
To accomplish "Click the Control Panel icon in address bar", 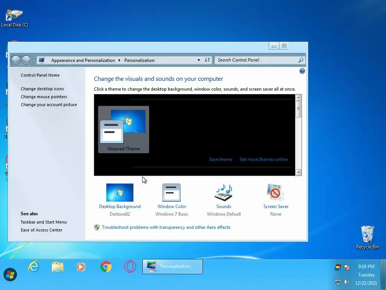I will pos(42,60).
